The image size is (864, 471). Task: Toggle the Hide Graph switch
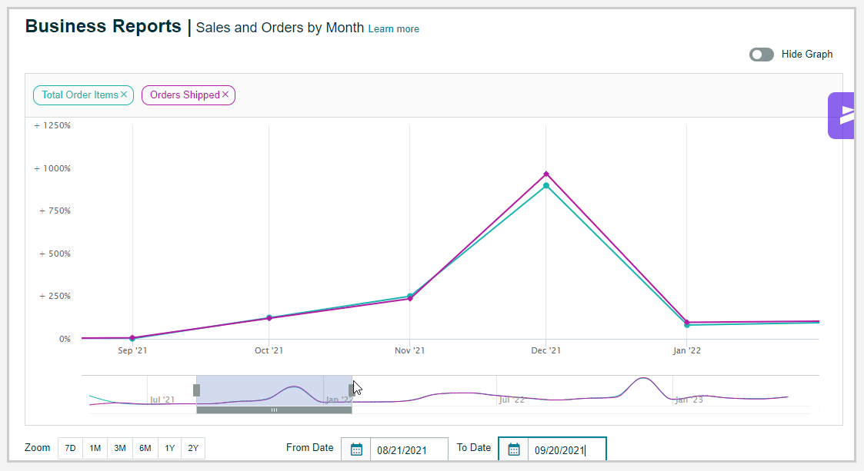(762, 55)
